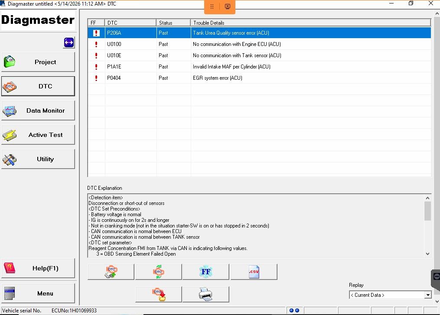Viewport: 440px width, 315px height.
Task: Click the DTC Explanation scroll down arrow
Action: 427,254
